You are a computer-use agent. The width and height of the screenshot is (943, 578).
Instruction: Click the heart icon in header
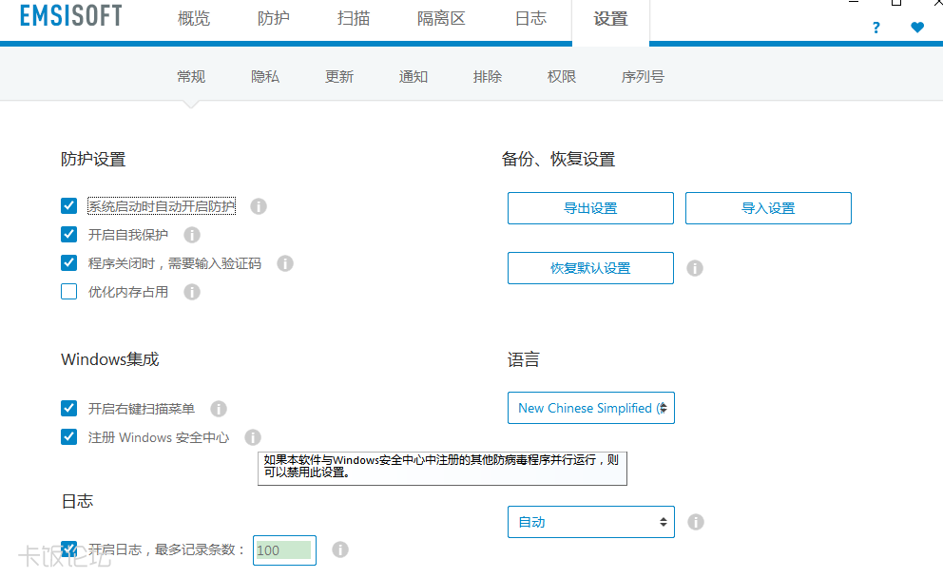[x=916, y=28]
